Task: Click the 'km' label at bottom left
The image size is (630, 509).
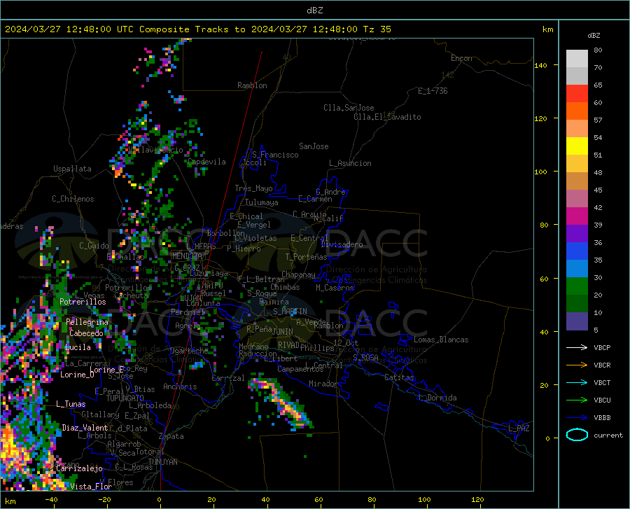Action: pos(10,501)
